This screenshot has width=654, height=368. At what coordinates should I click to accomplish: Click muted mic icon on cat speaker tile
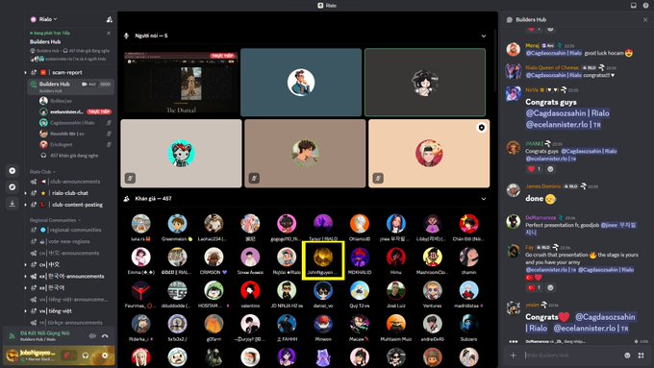[x=130, y=178]
